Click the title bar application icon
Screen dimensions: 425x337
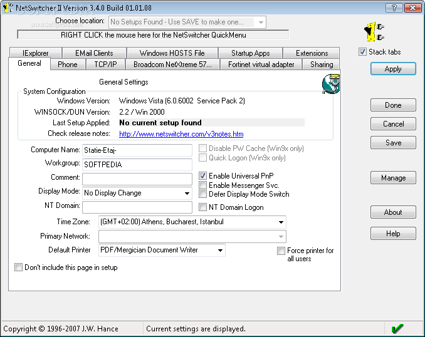(x=8, y=8)
